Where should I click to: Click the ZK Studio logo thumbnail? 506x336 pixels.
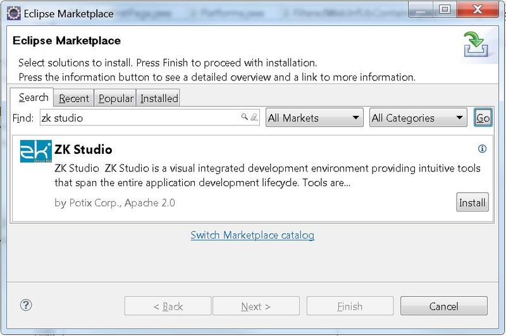coord(35,151)
